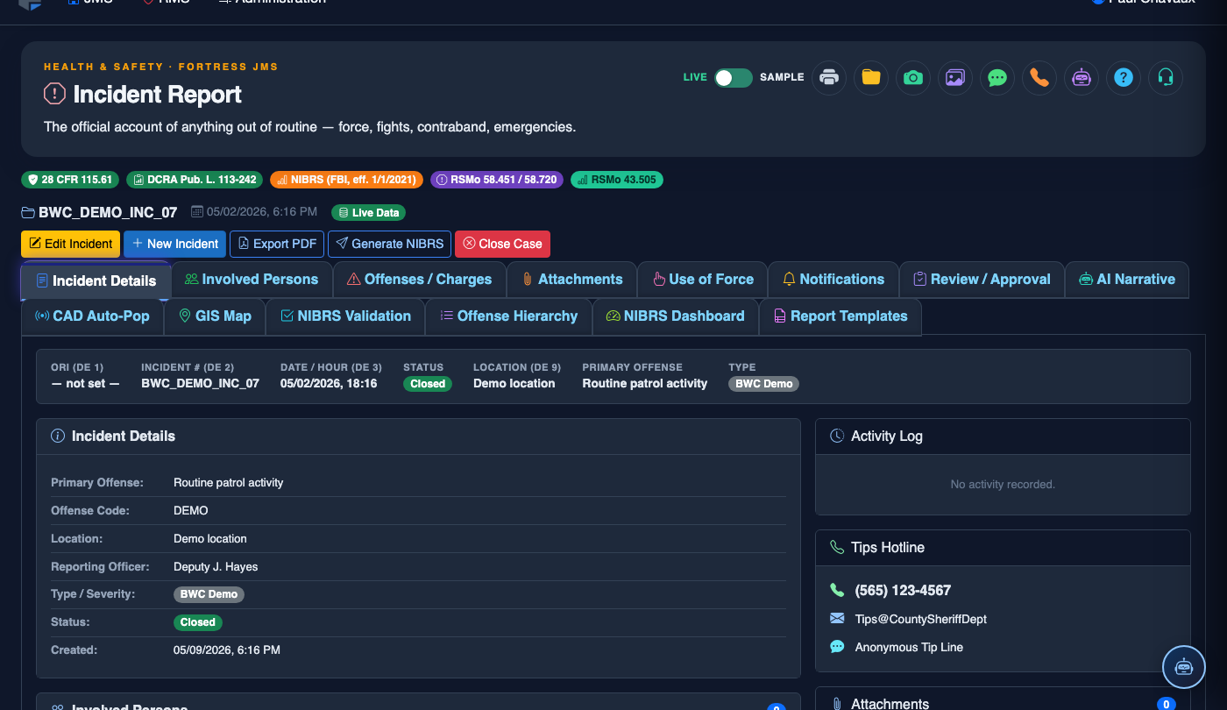1227x710 pixels.
Task: Click the green camera icon
Action: [x=913, y=77]
